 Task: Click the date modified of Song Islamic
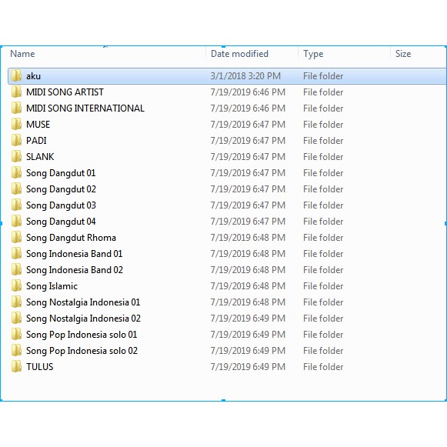tap(248, 286)
